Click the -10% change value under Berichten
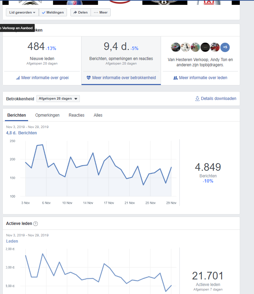The height and width of the screenshot is (294, 254). (x=208, y=181)
